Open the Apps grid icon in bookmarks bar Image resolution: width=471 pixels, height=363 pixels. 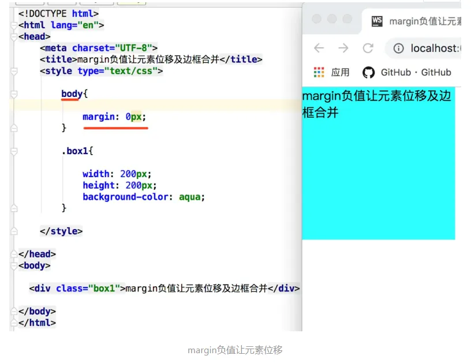(319, 72)
